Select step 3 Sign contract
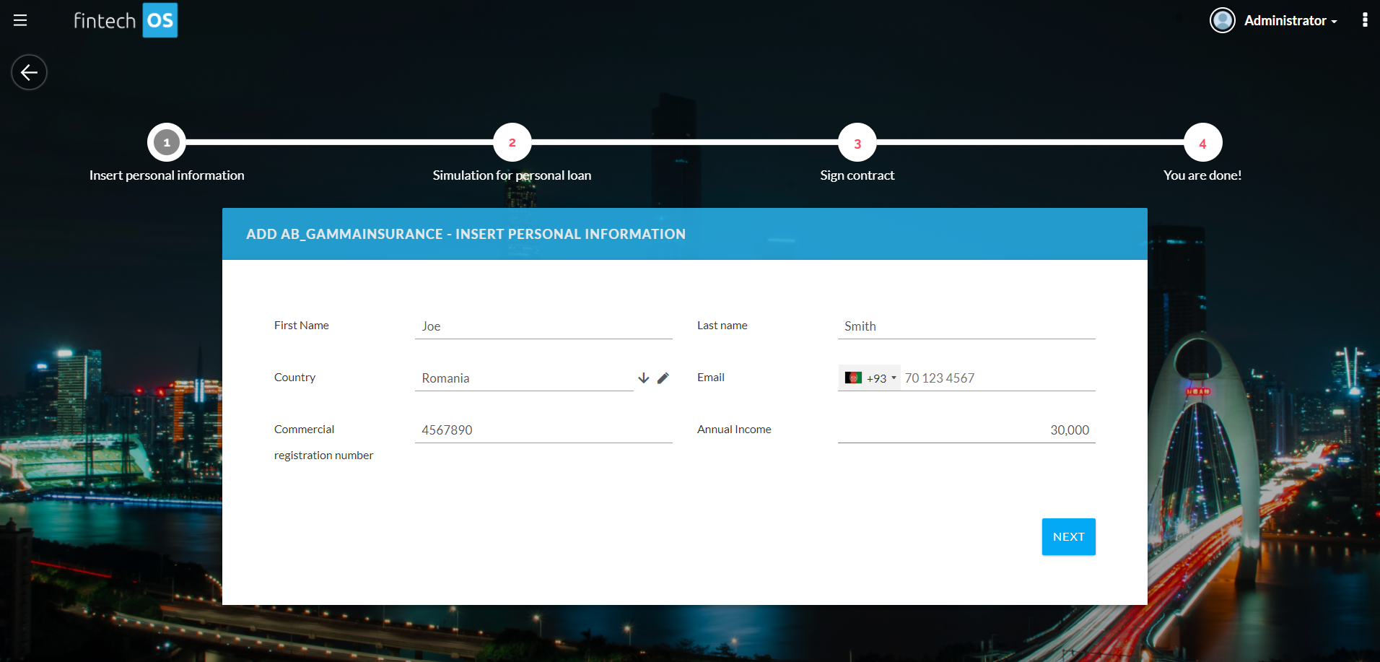The image size is (1380, 662). 857,143
